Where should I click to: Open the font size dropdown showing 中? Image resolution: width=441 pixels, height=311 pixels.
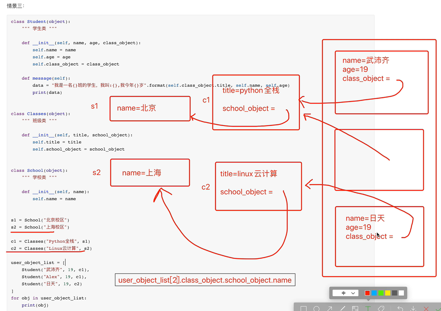point(345,293)
